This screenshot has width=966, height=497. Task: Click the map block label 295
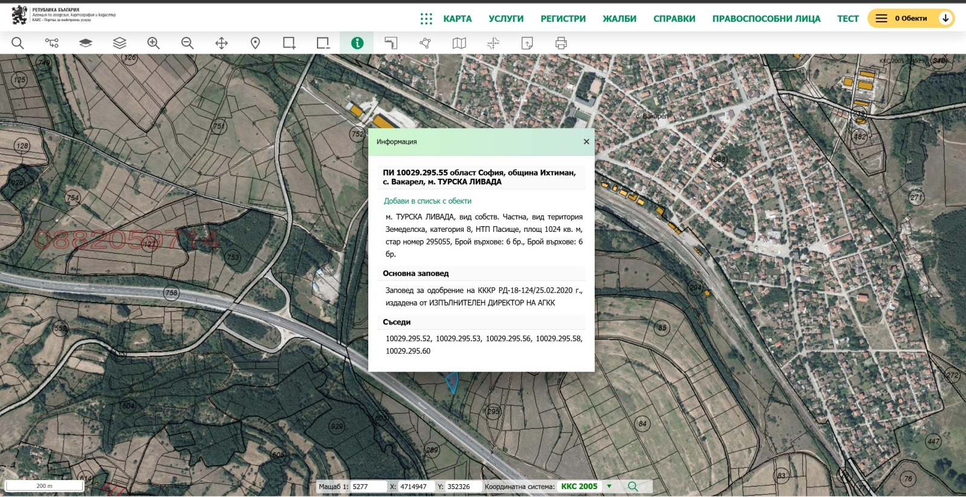[493, 411]
